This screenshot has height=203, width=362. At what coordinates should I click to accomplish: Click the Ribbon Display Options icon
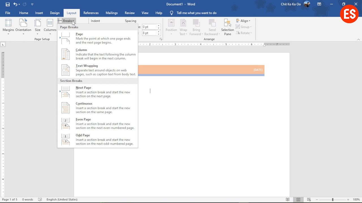point(319,4)
